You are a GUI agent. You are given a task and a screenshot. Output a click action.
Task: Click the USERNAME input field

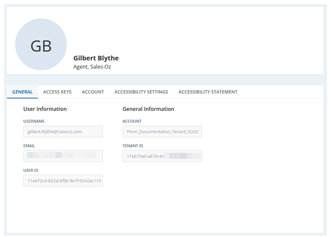[x=63, y=131]
